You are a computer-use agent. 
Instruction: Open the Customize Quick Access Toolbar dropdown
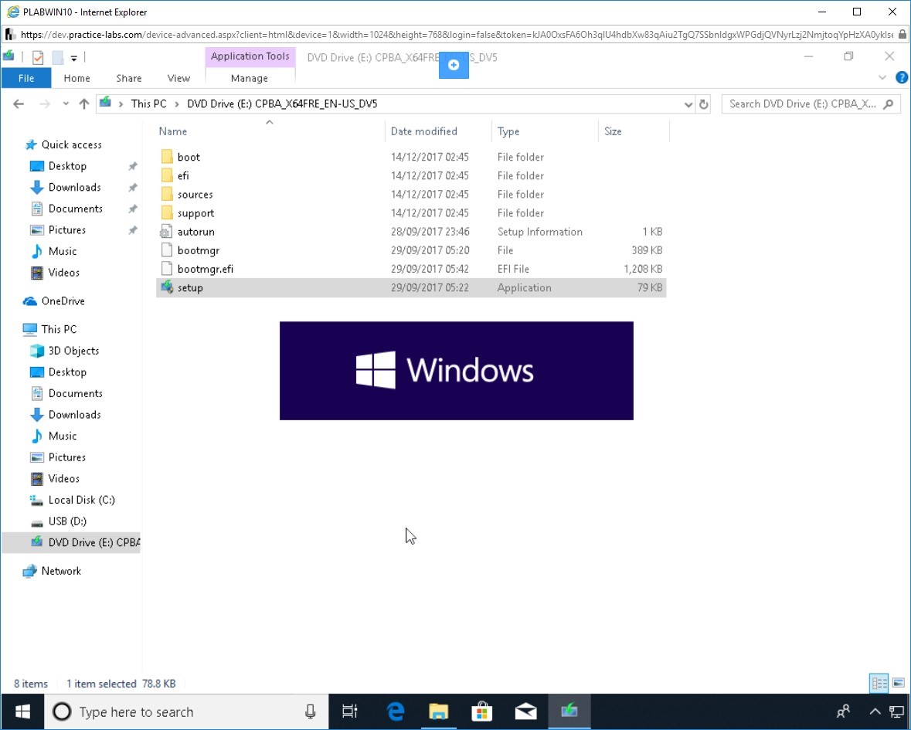pyautogui.click(x=73, y=58)
